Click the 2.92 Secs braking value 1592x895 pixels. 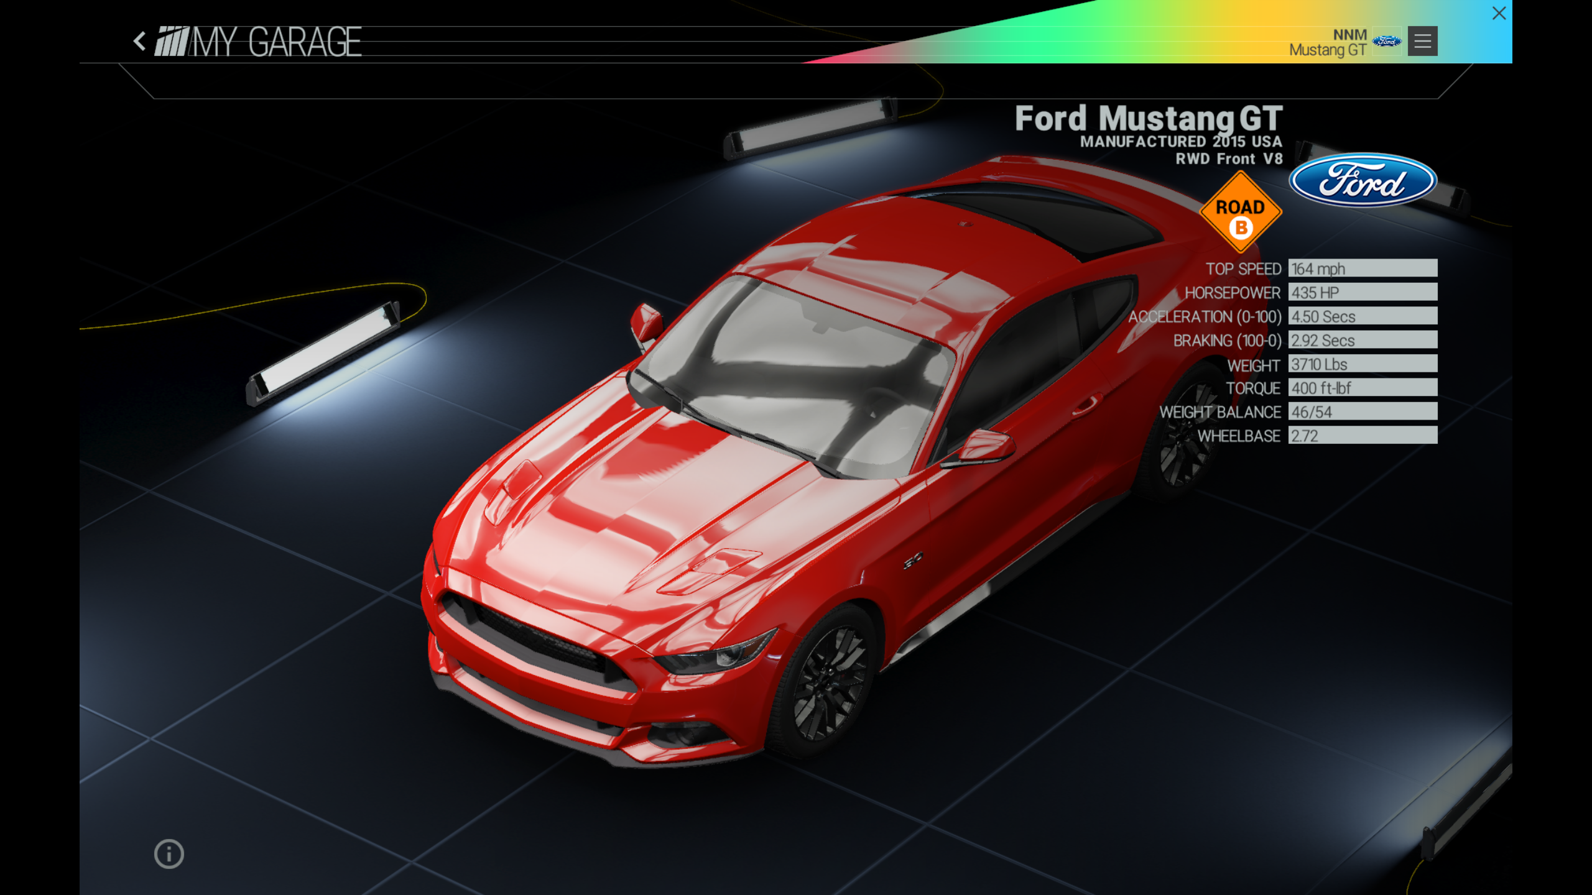point(1363,340)
